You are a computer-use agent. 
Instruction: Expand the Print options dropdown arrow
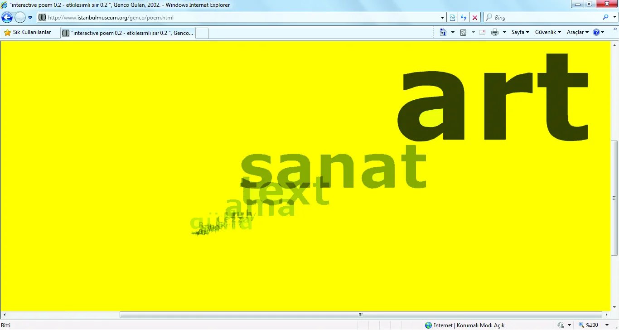coord(504,32)
